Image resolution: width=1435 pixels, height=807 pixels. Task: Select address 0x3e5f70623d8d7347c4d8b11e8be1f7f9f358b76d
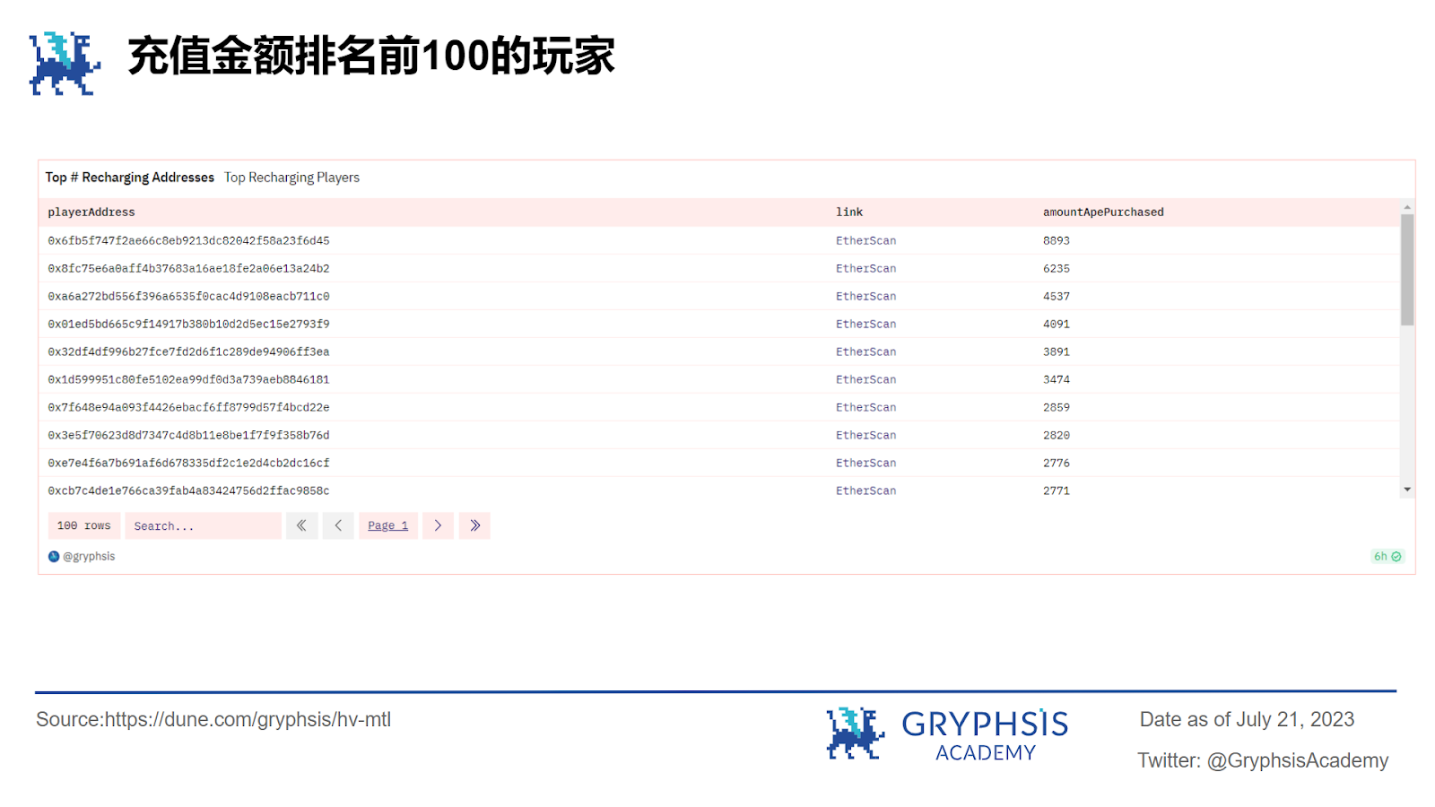[x=188, y=435]
